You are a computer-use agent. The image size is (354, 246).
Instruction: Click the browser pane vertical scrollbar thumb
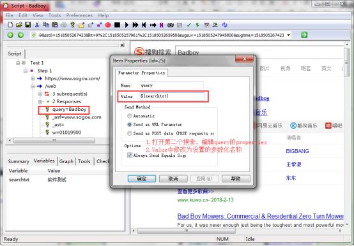pos(347,62)
